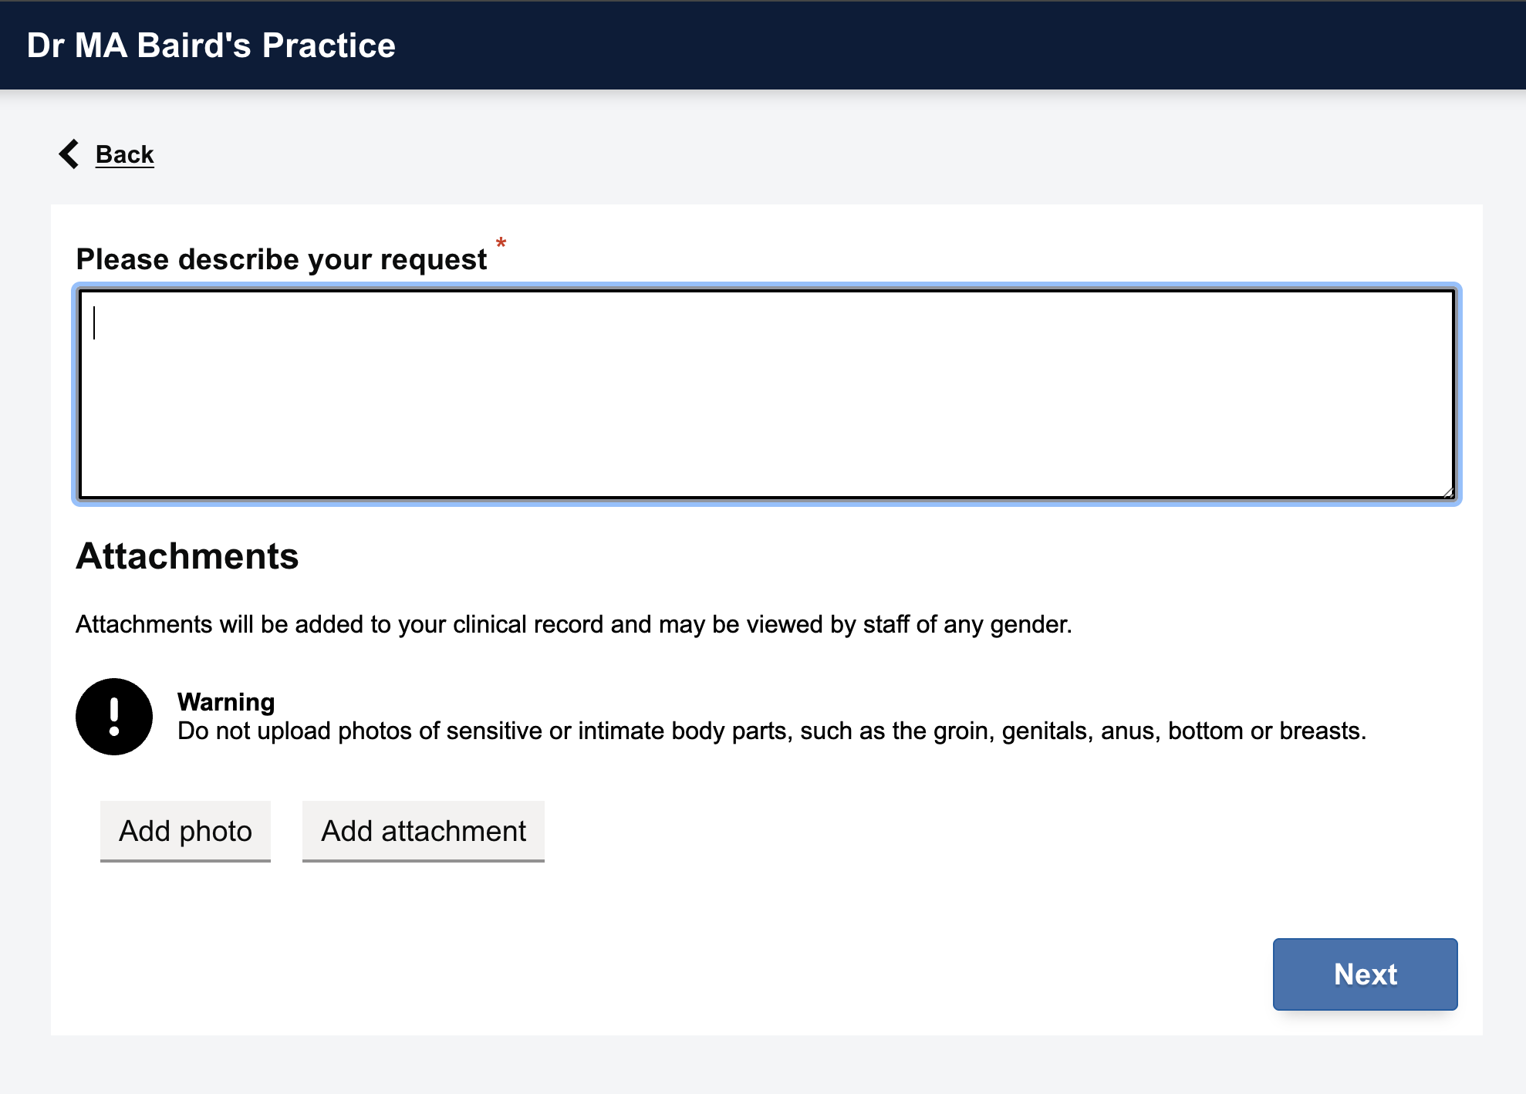Click the blinking text cursor in the text box
Screen dimensions: 1526x1094
coord(94,322)
